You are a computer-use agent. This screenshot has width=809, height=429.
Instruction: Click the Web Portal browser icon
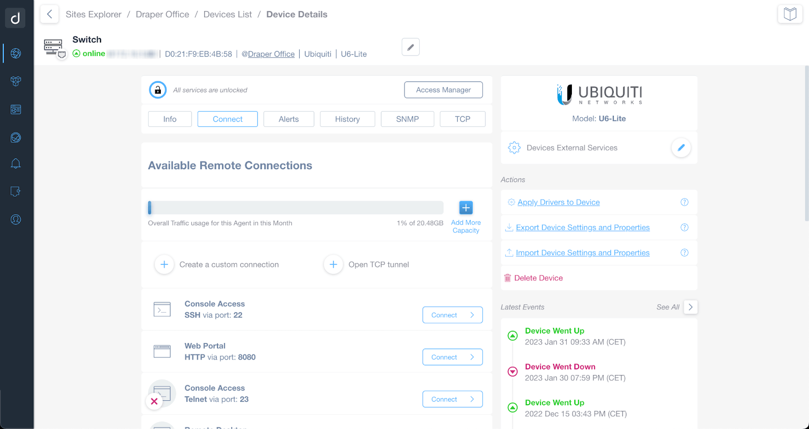click(162, 351)
